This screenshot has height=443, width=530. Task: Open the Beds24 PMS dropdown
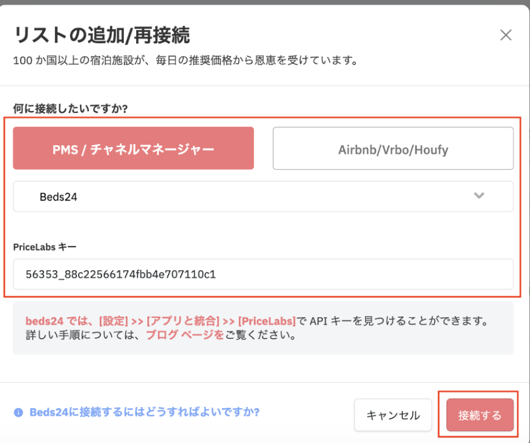[x=263, y=196]
